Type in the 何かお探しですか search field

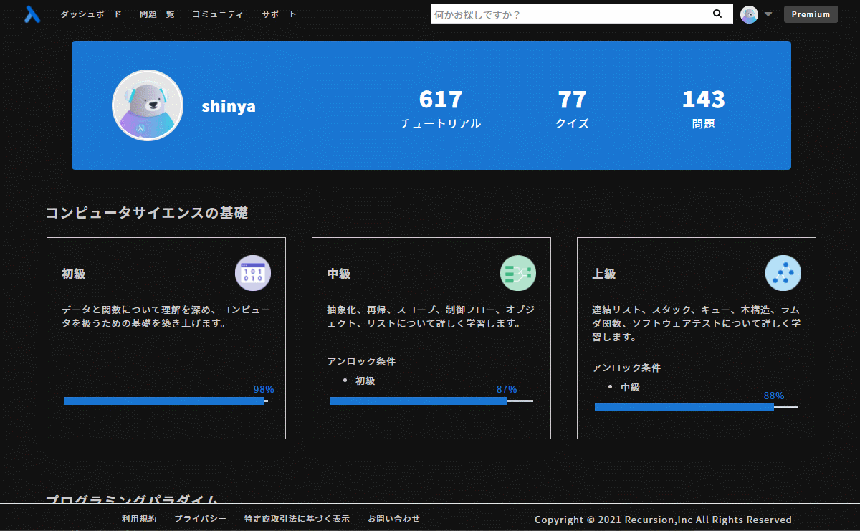pos(566,14)
